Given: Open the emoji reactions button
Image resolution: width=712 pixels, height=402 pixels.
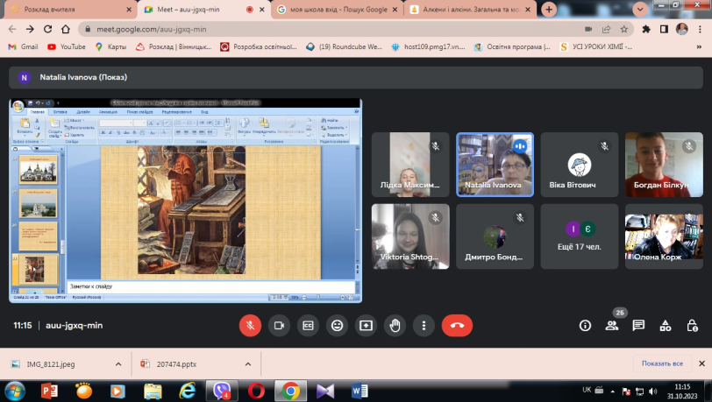Looking at the screenshot, I should [337, 325].
